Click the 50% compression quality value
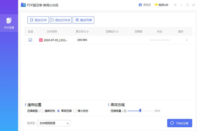Viewport: 197px width, 131px height. pyautogui.click(x=157, y=111)
